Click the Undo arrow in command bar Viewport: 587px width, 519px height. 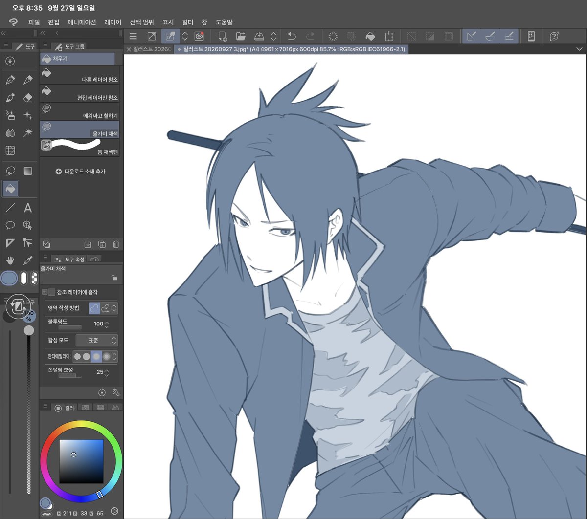[292, 36]
